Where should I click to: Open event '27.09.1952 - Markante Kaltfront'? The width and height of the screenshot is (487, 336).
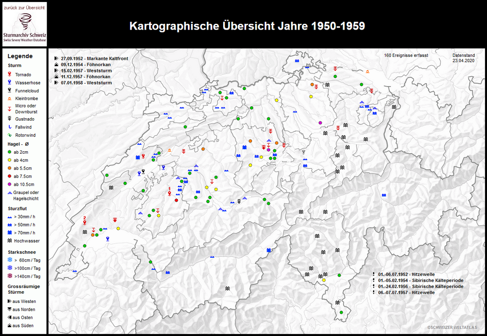pyautogui.click(x=94, y=58)
